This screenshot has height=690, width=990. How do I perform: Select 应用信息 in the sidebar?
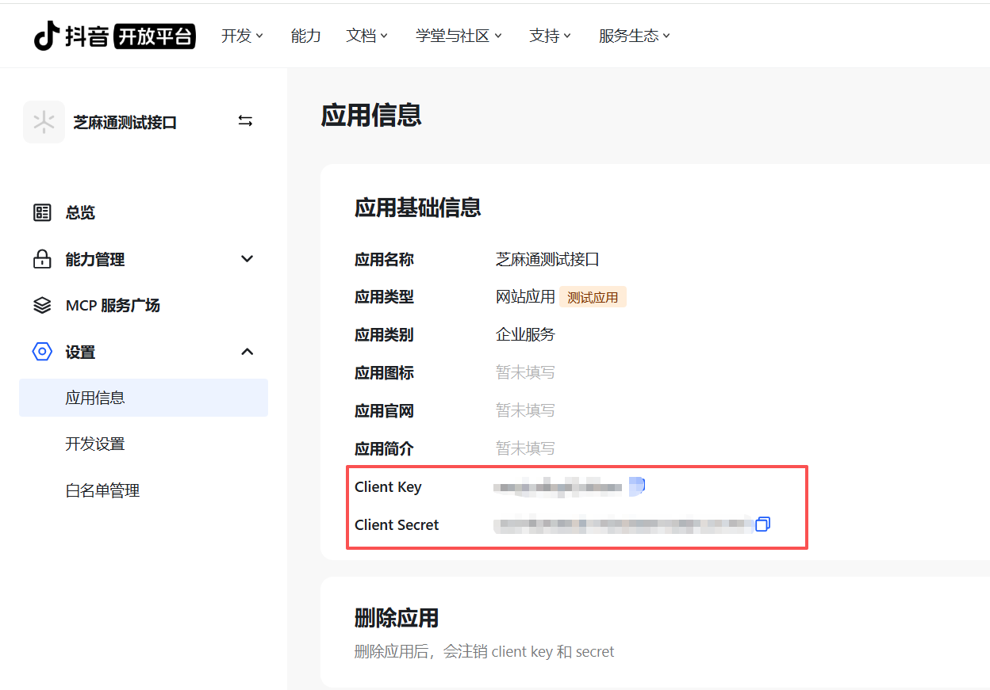click(x=144, y=398)
